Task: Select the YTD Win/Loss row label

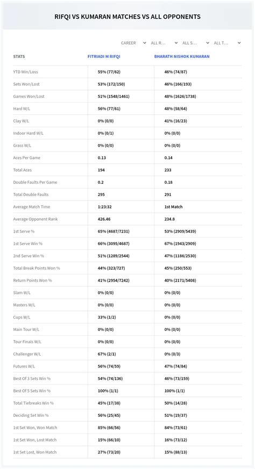Action: 25,72
